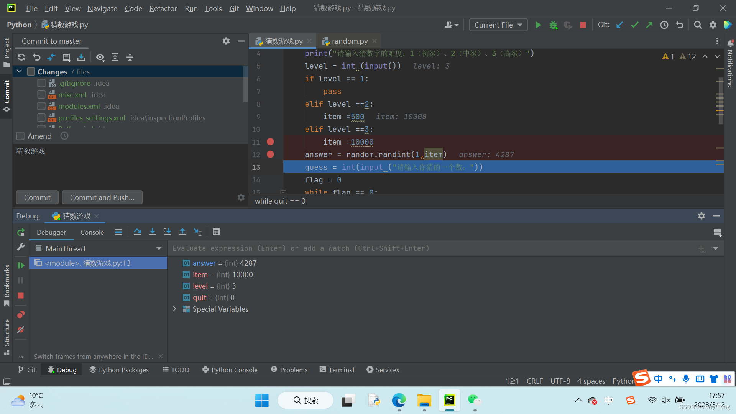Rollback selected changes in Commit panel

pos(37,57)
